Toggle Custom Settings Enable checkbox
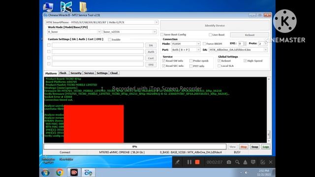 (109, 39)
